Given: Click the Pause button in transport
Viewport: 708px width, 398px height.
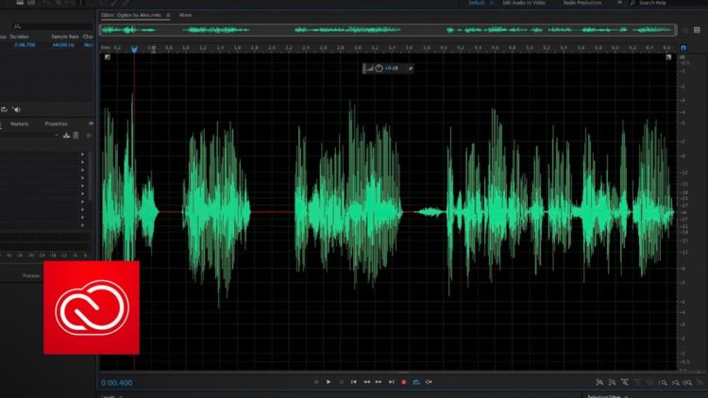Looking at the screenshot, I should coord(342,382).
